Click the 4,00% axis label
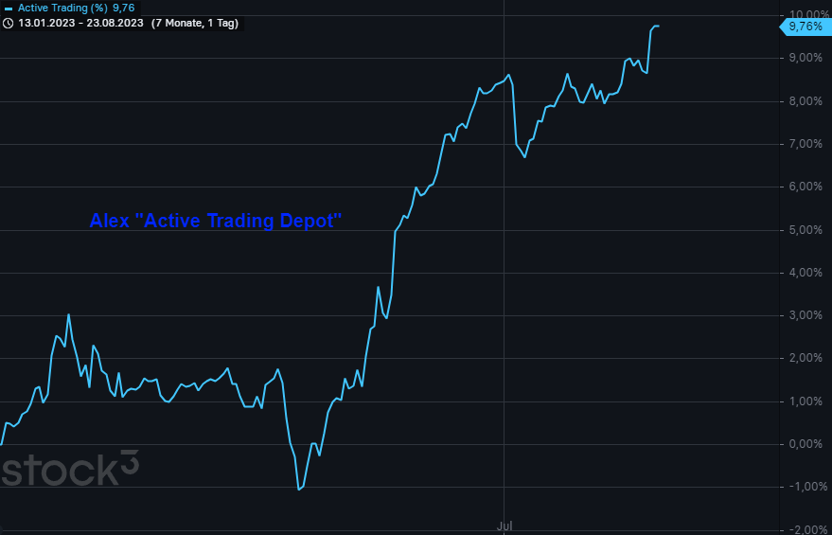 [806, 273]
